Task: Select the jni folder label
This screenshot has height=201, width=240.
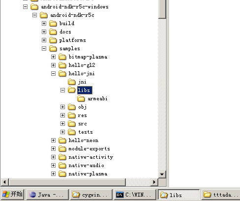Action: [82, 82]
